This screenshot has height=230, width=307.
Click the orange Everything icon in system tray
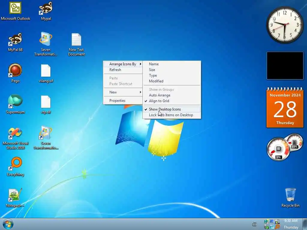tap(277, 226)
